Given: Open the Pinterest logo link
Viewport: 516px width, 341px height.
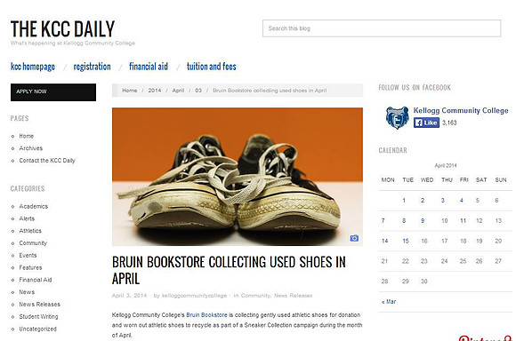Looking at the screenshot, I should point(486,338).
